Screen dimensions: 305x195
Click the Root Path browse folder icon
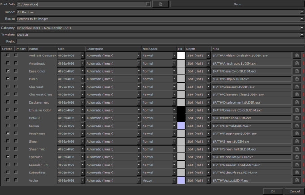[159, 4]
